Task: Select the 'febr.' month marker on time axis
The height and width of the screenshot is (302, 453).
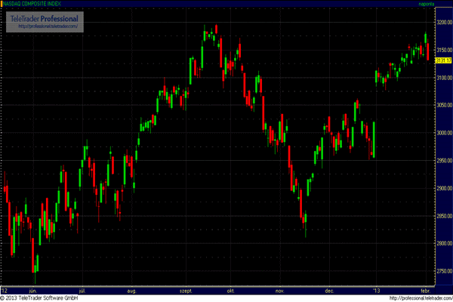Action: pos(424,289)
